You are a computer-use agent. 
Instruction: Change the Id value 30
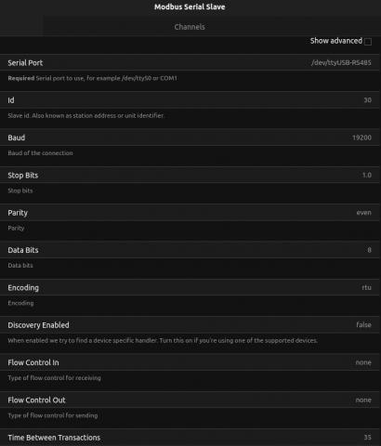(x=367, y=100)
